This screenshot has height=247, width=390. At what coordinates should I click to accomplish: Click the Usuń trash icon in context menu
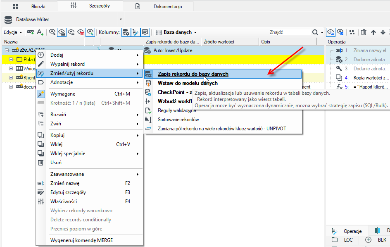point(41,163)
